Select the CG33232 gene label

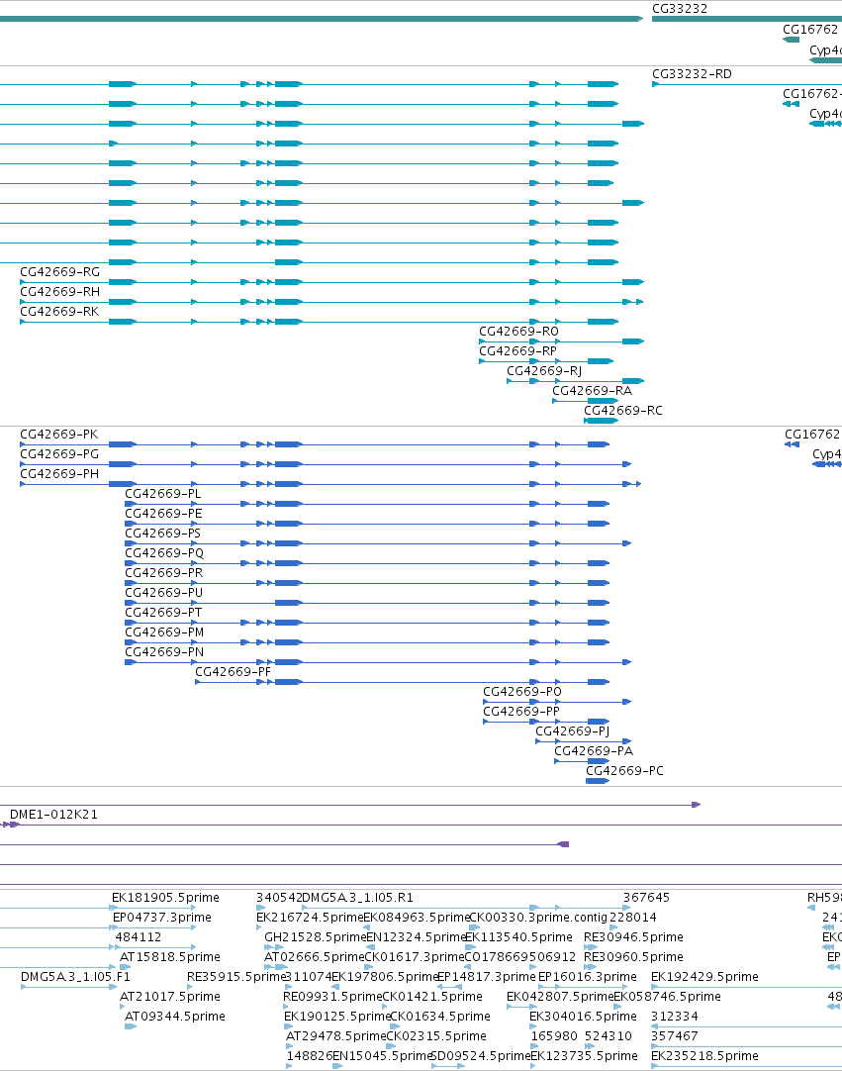point(680,9)
